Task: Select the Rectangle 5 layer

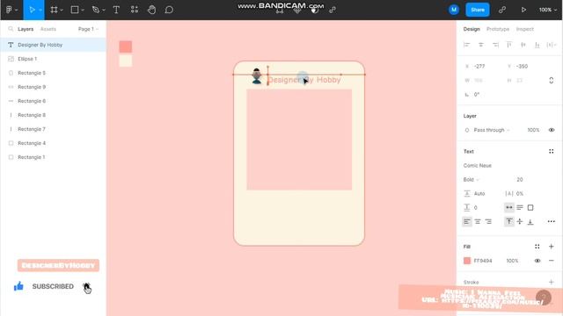Action: pos(53,73)
